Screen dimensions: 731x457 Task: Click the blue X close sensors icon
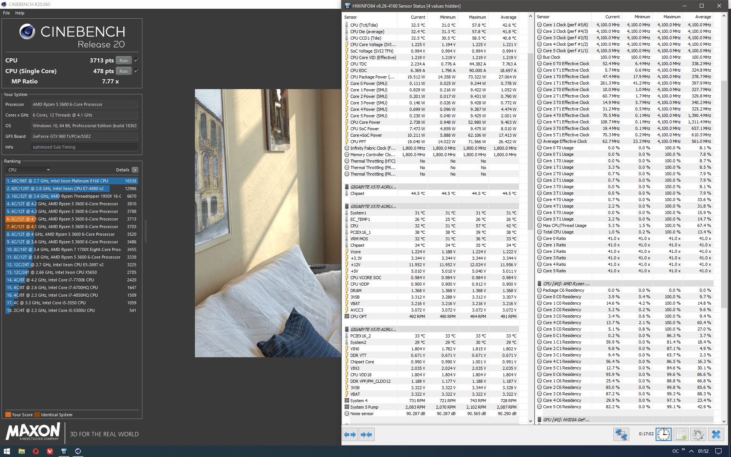[x=716, y=435]
